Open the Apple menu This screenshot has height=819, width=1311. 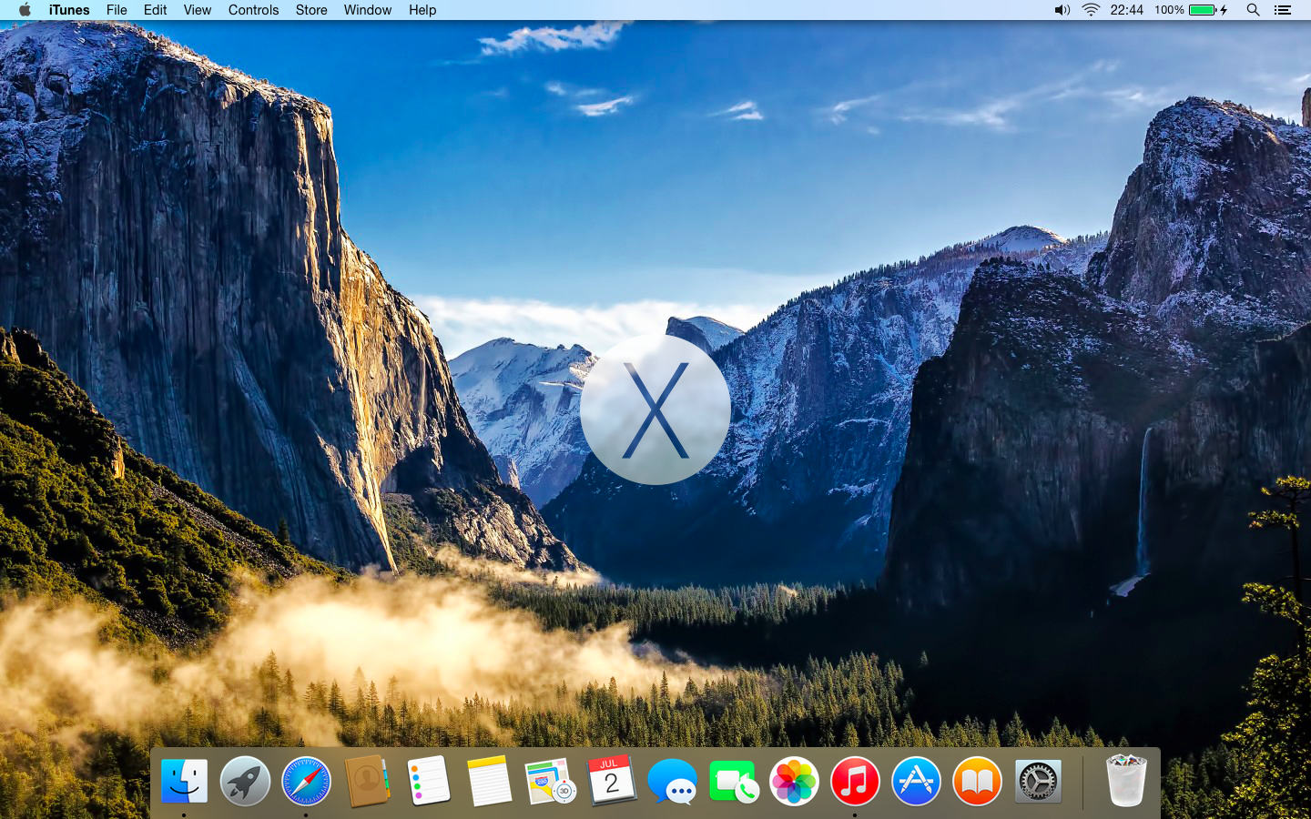25,10
